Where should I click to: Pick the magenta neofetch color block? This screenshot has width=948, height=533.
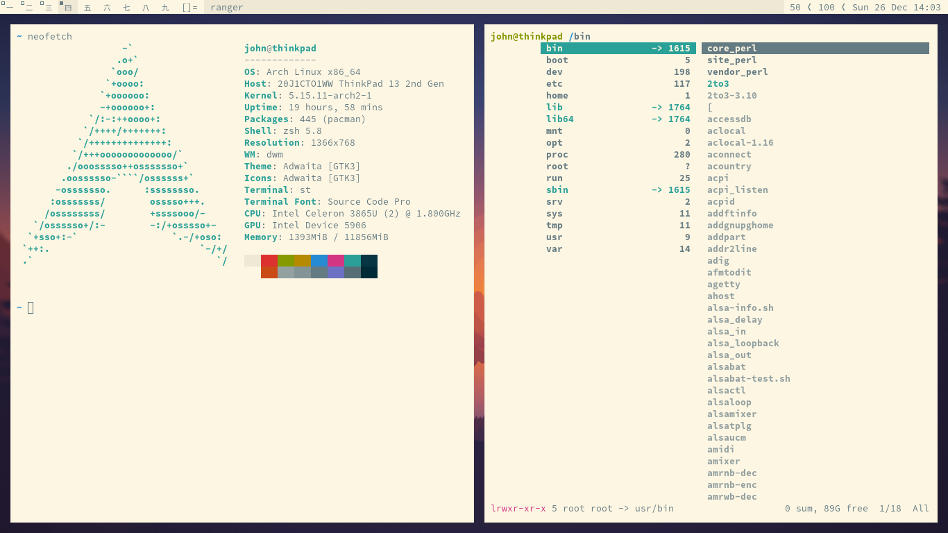click(336, 260)
